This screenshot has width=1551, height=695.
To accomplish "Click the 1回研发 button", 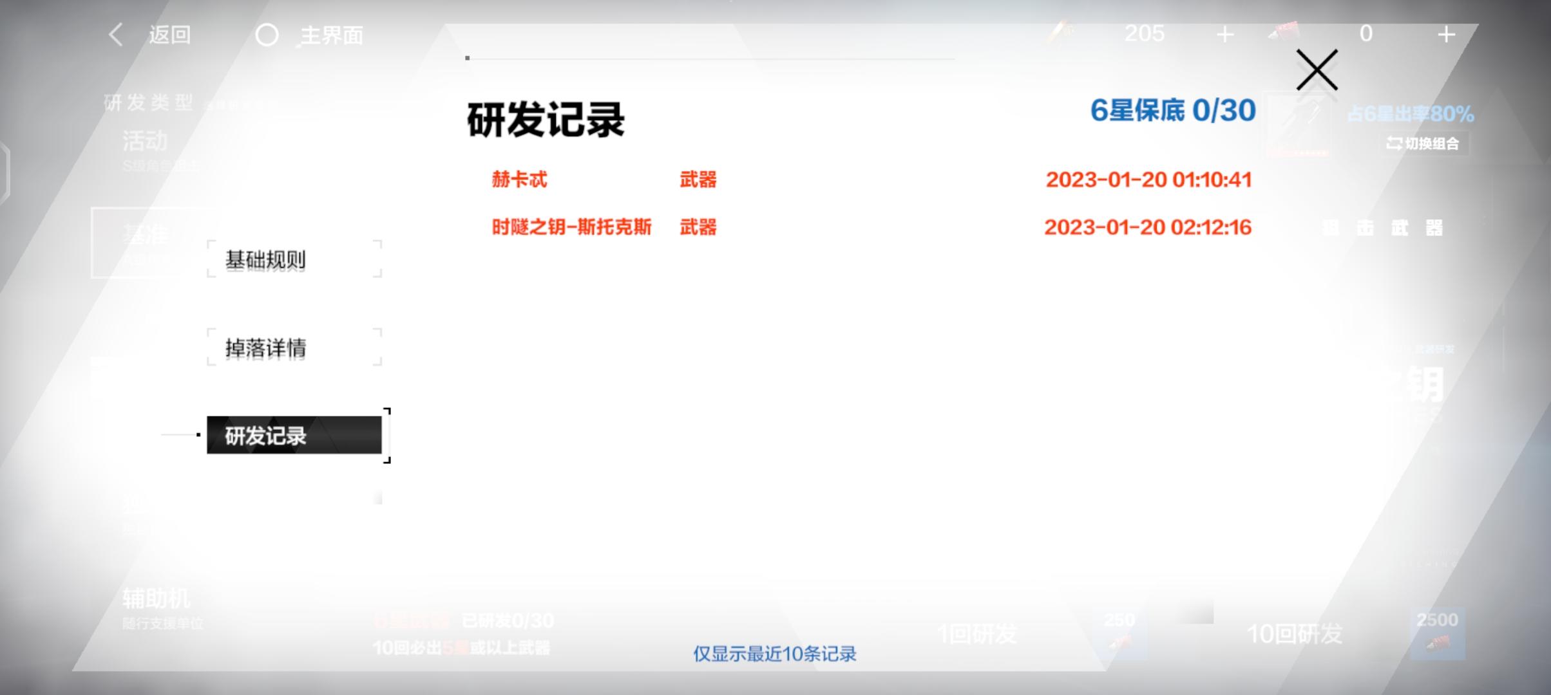I will [978, 634].
